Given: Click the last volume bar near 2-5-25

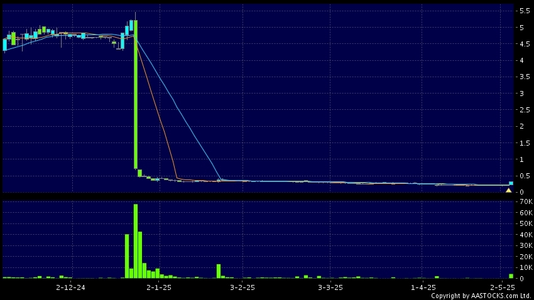Looking at the screenshot, I should pyautogui.click(x=511, y=276).
